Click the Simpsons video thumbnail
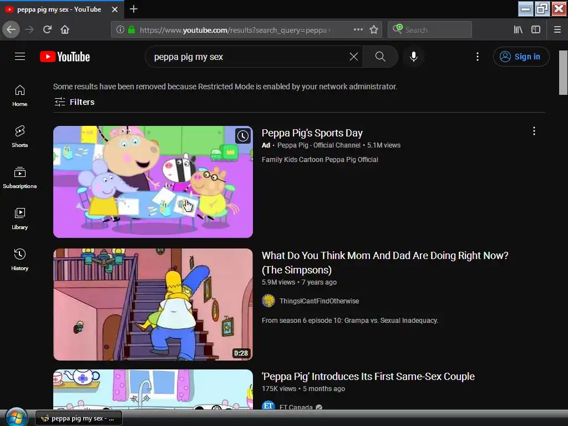The image size is (568, 426). [153, 305]
